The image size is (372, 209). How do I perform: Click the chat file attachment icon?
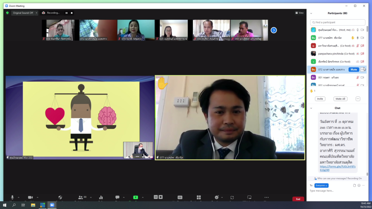coord(355,185)
